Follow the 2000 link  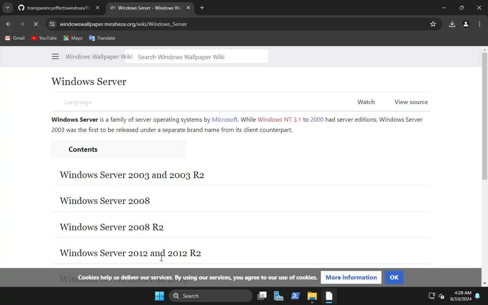click(317, 120)
